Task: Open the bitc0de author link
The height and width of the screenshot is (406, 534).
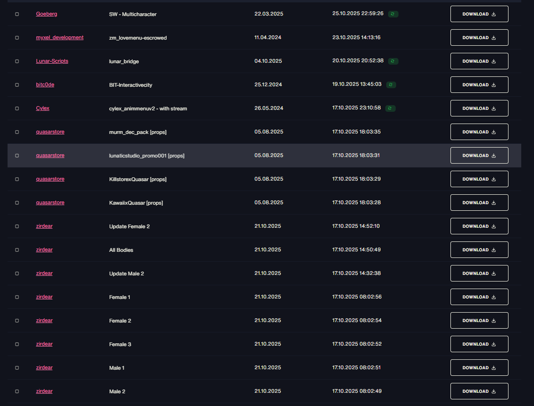Action: point(45,85)
